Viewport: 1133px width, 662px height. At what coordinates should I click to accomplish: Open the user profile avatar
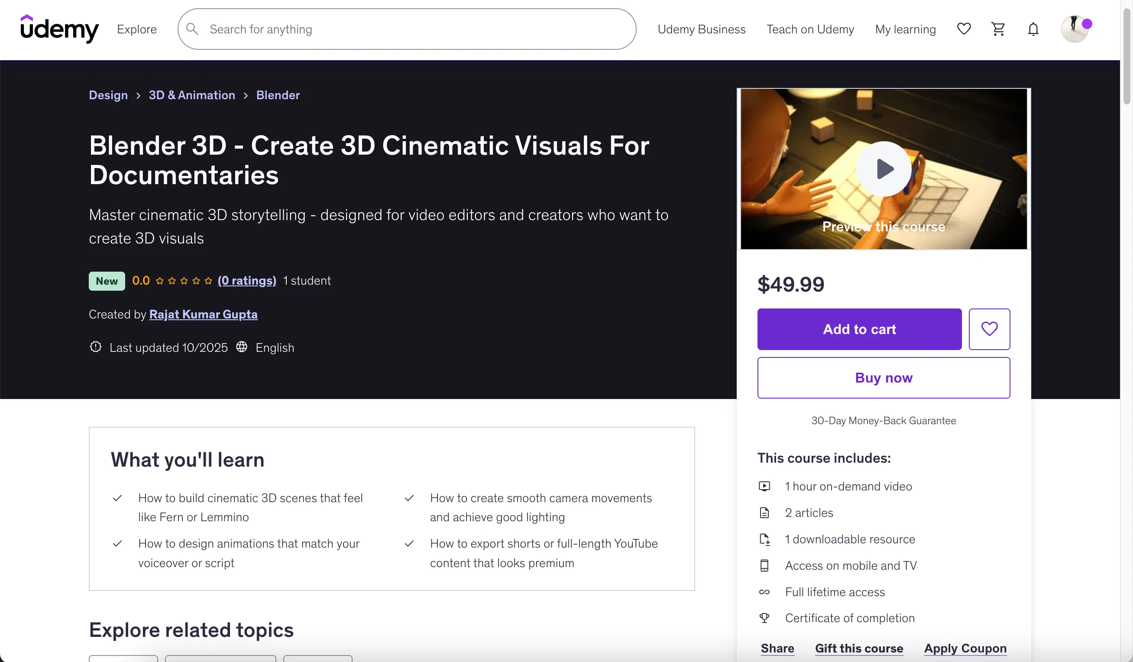tap(1075, 29)
